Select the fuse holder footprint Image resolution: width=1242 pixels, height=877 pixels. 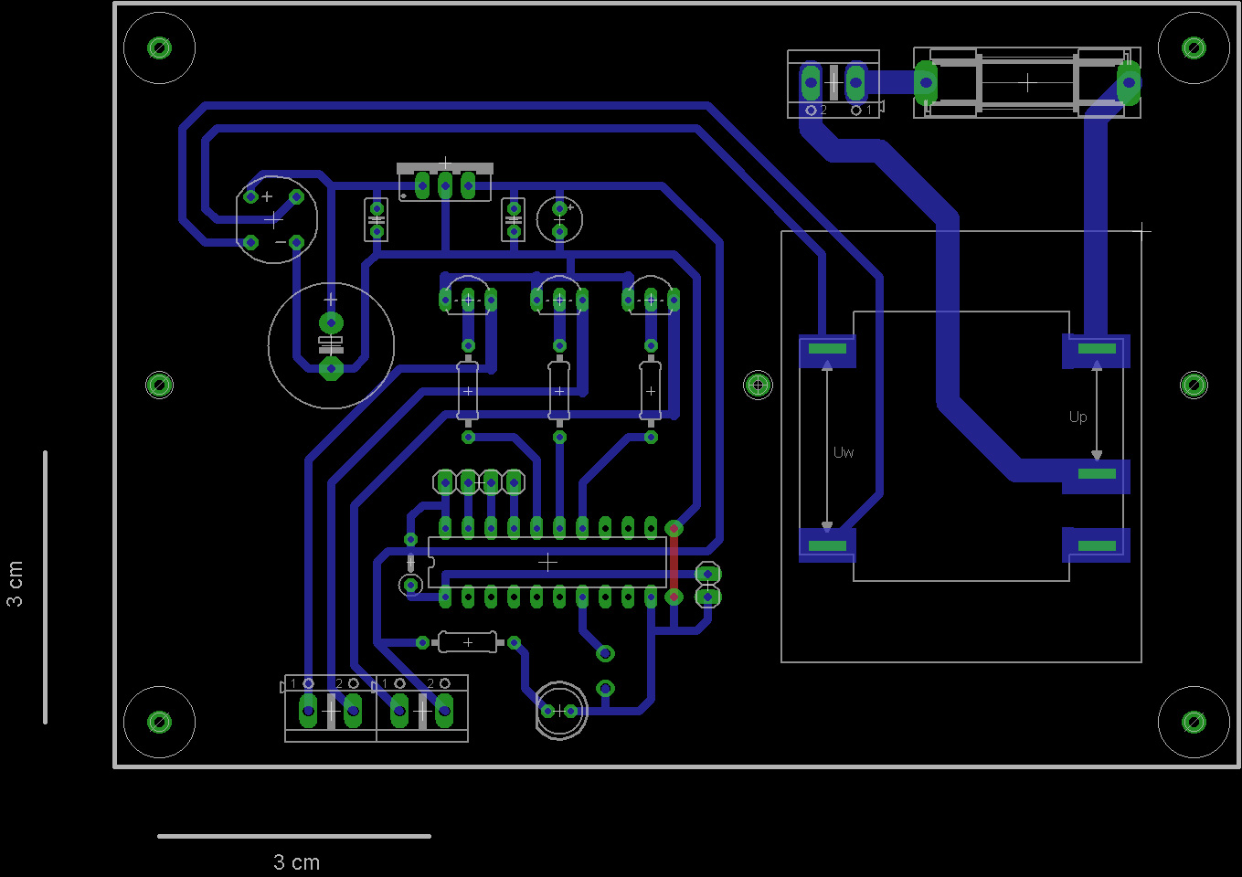pos(1027,82)
